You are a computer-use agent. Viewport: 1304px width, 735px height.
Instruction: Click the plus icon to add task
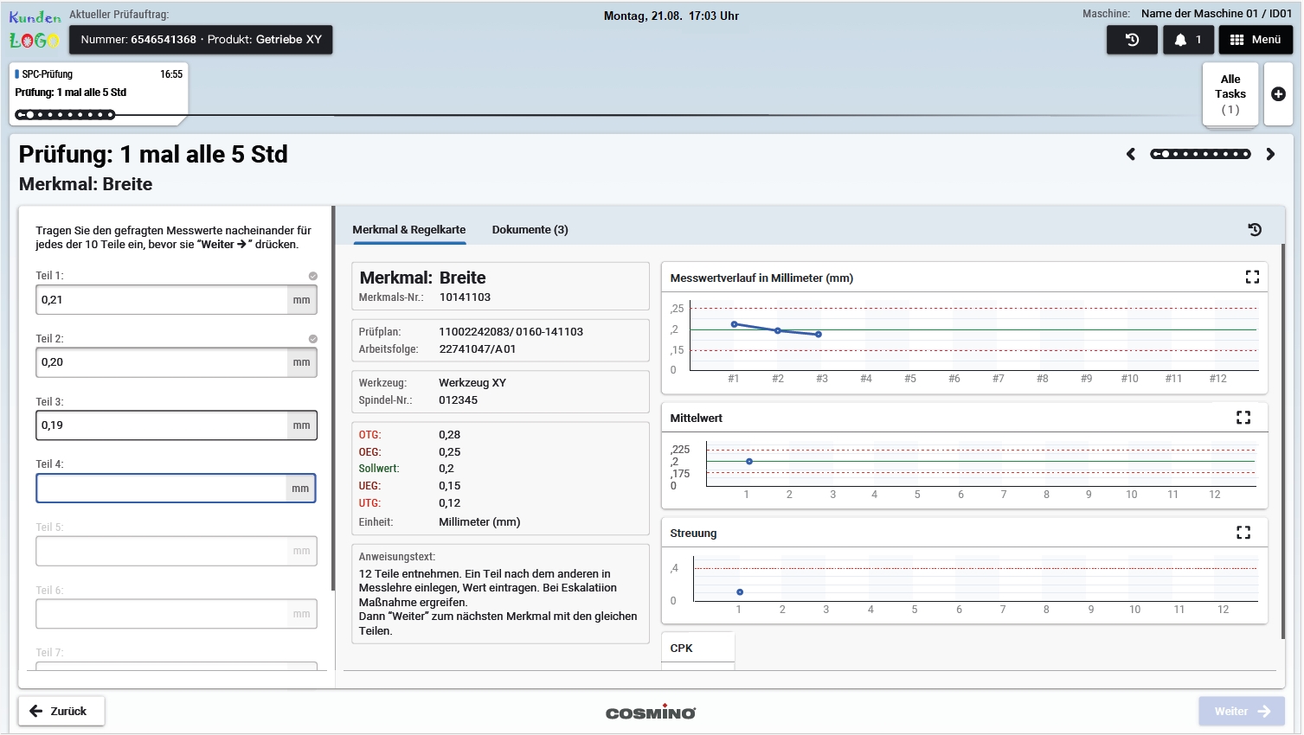click(x=1278, y=94)
